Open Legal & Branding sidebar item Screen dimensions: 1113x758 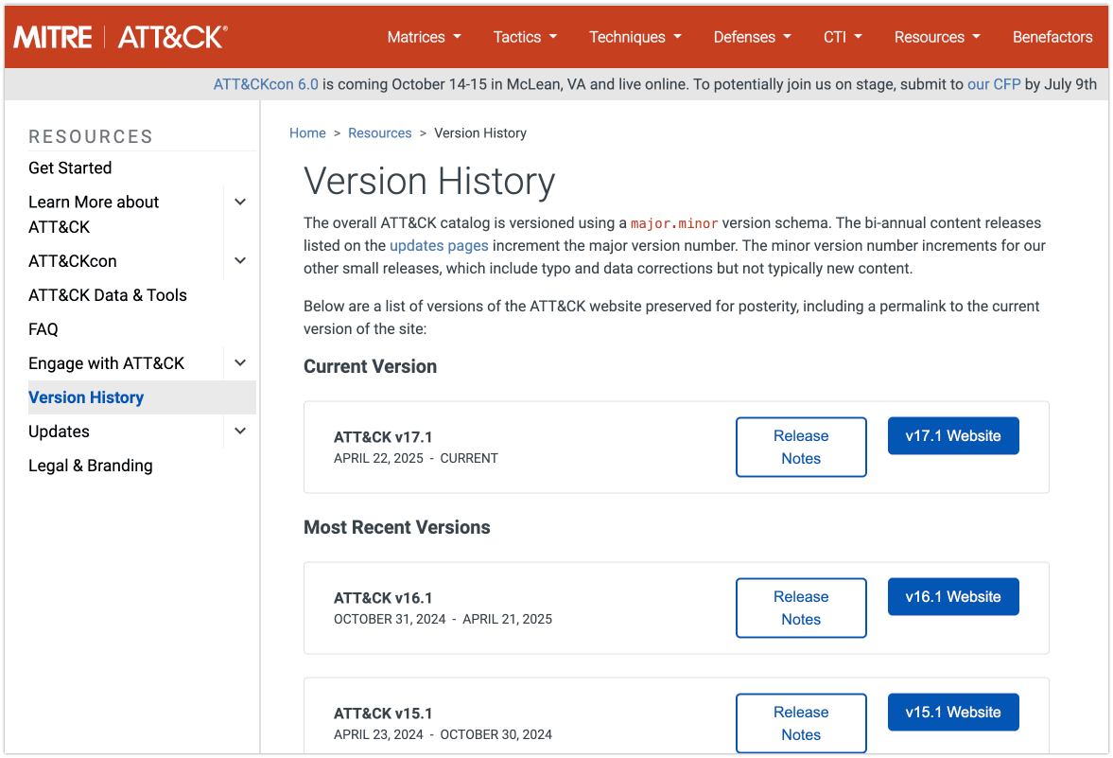[x=90, y=466]
